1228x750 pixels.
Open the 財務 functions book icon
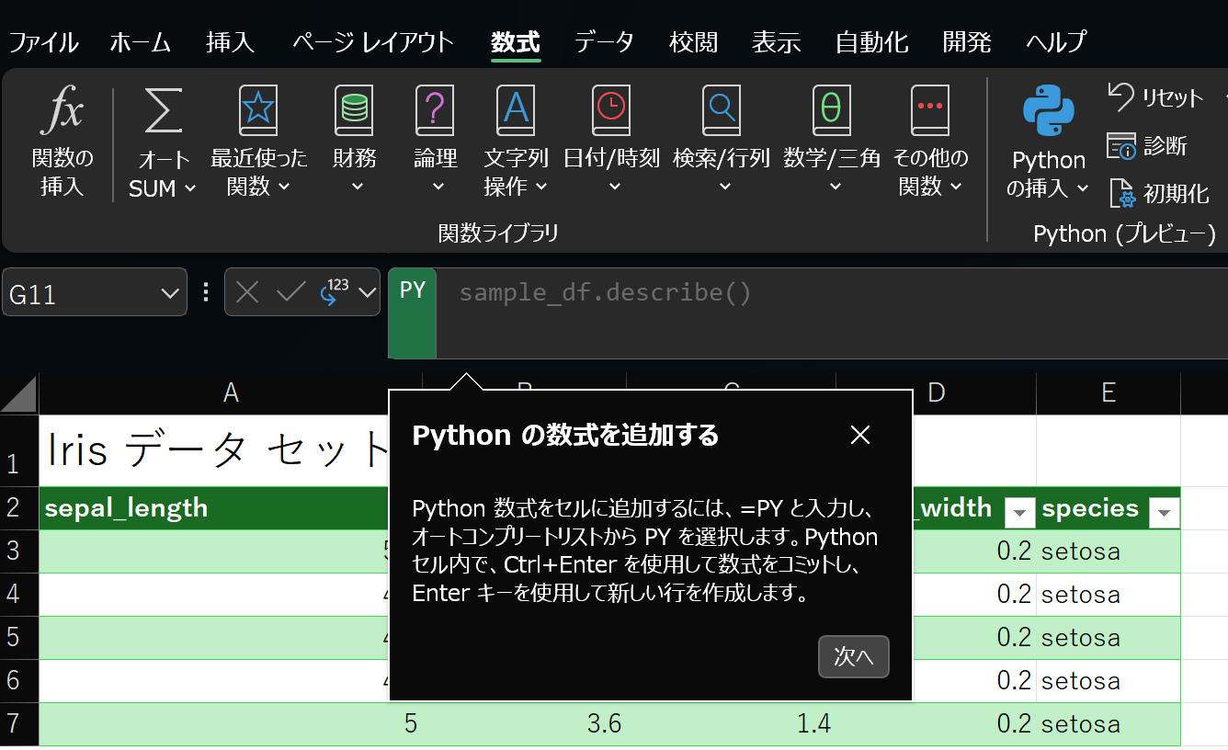tap(354, 111)
